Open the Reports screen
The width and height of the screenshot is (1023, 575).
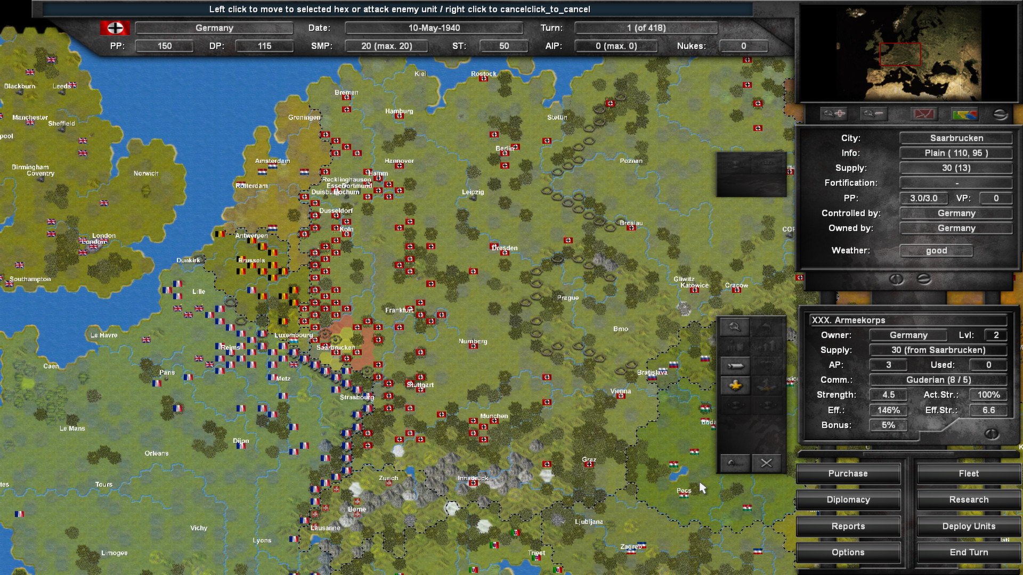[x=848, y=526]
